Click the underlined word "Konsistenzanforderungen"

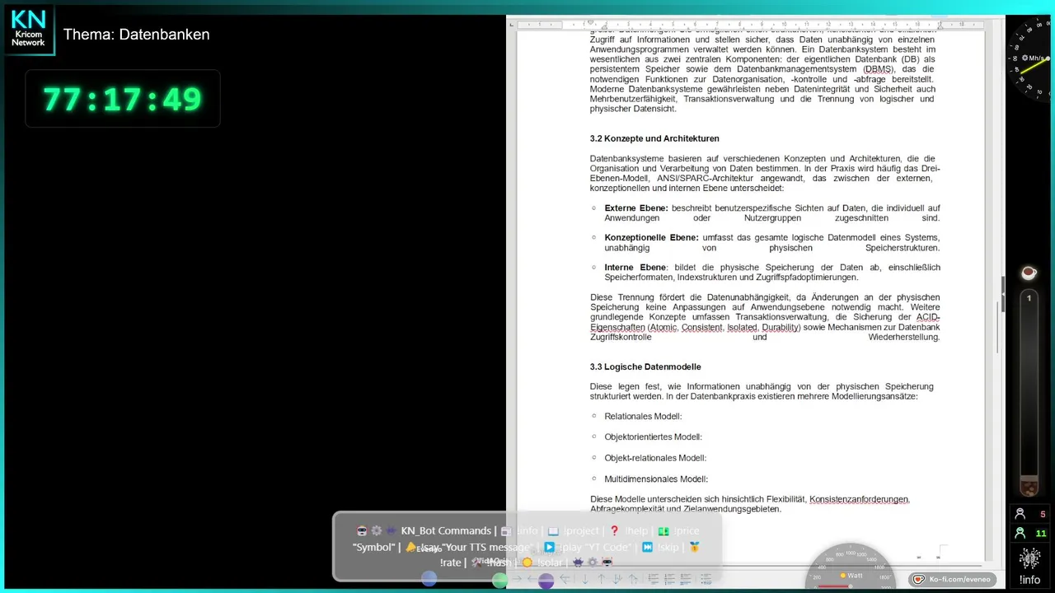(x=859, y=499)
